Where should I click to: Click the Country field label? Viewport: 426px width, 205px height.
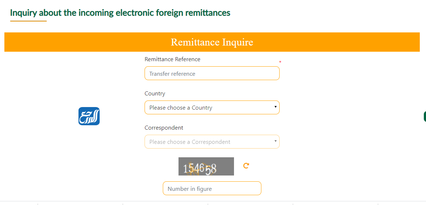coord(155,94)
